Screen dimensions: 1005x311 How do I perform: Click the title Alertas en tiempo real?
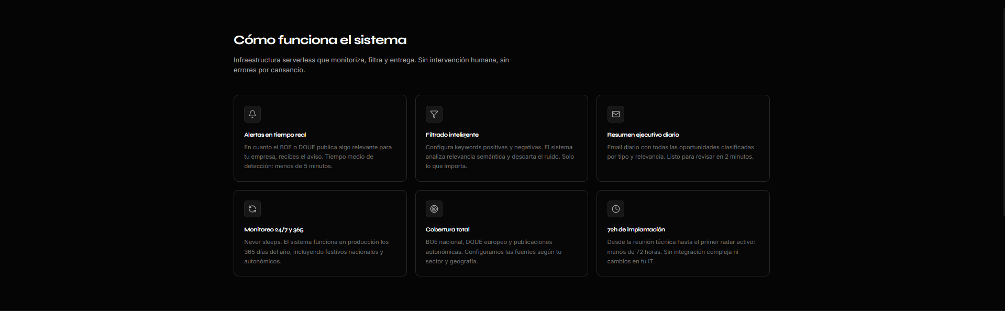pyautogui.click(x=275, y=135)
